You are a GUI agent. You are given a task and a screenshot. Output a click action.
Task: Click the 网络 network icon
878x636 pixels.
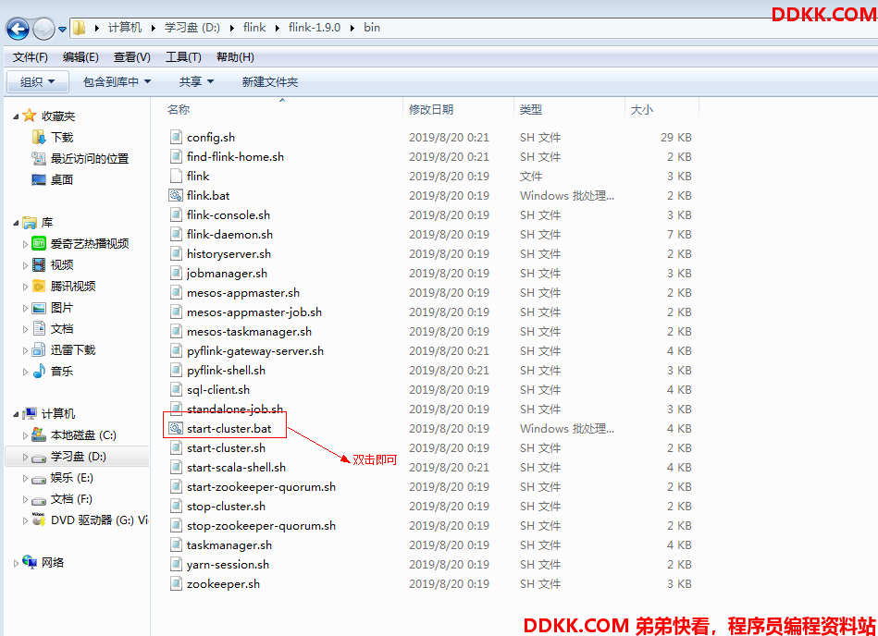point(30,562)
